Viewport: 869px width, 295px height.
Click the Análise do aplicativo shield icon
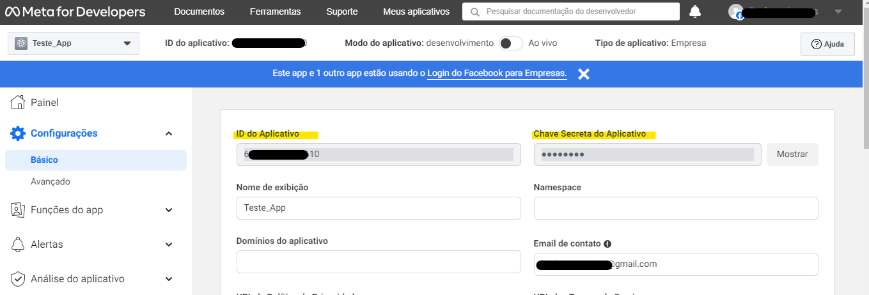pos(19,279)
